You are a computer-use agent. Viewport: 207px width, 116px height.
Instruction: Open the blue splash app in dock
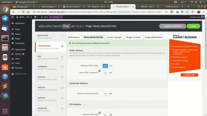(5, 96)
